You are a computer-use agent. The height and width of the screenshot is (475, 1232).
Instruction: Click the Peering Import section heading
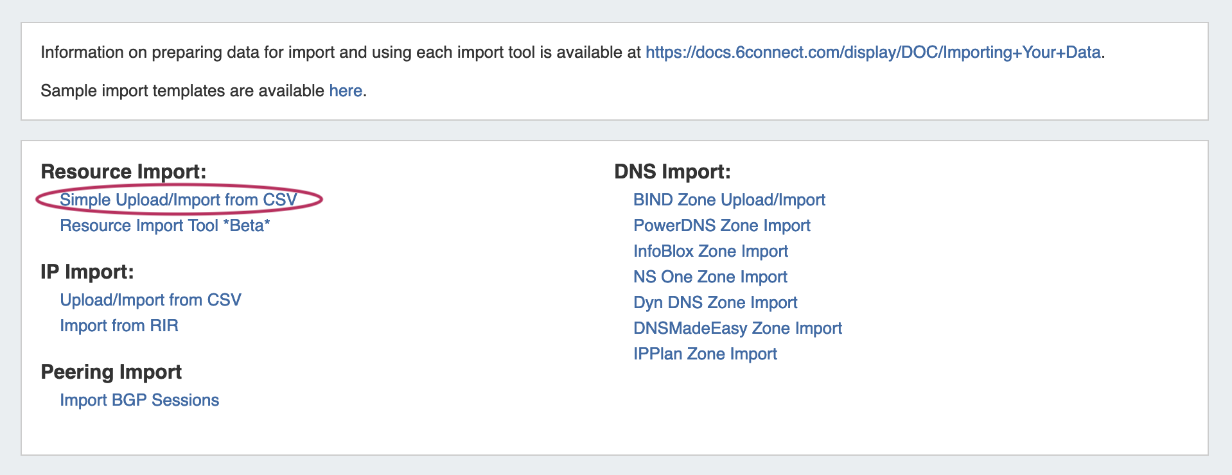tap(111, 372)
